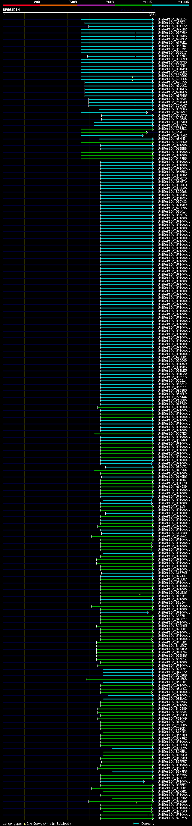
Task: Click UniRef100_Q00TE3 label
Action: [172, 434]
